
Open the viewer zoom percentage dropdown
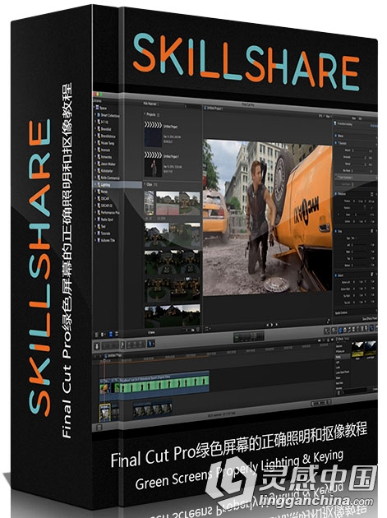(x=320, y=116)
